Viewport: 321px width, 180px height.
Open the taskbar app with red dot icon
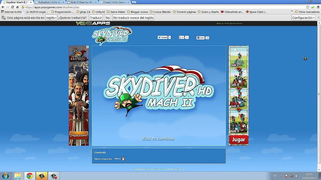[x=54, y=176]
